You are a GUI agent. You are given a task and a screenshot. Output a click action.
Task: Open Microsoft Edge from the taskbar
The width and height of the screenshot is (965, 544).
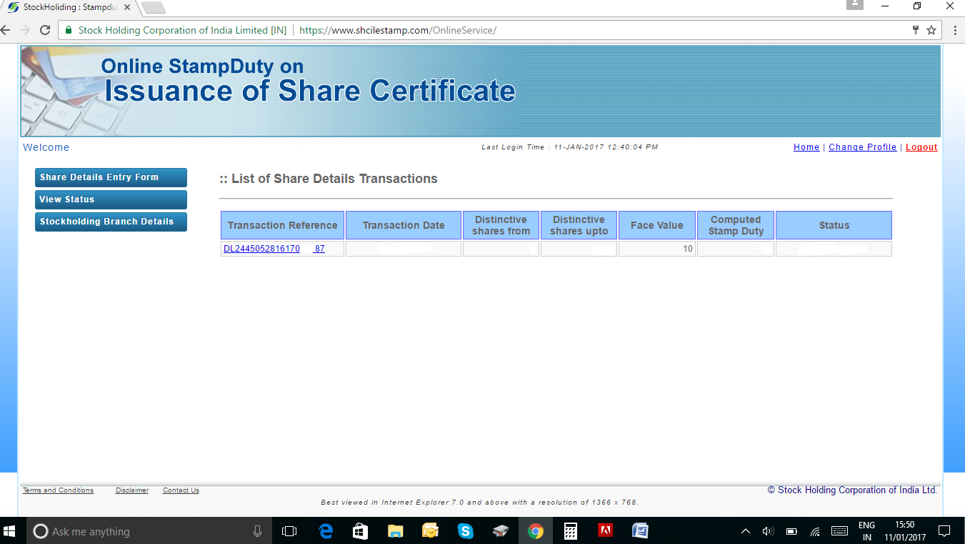pyautogui.click(x=326, y=531)
